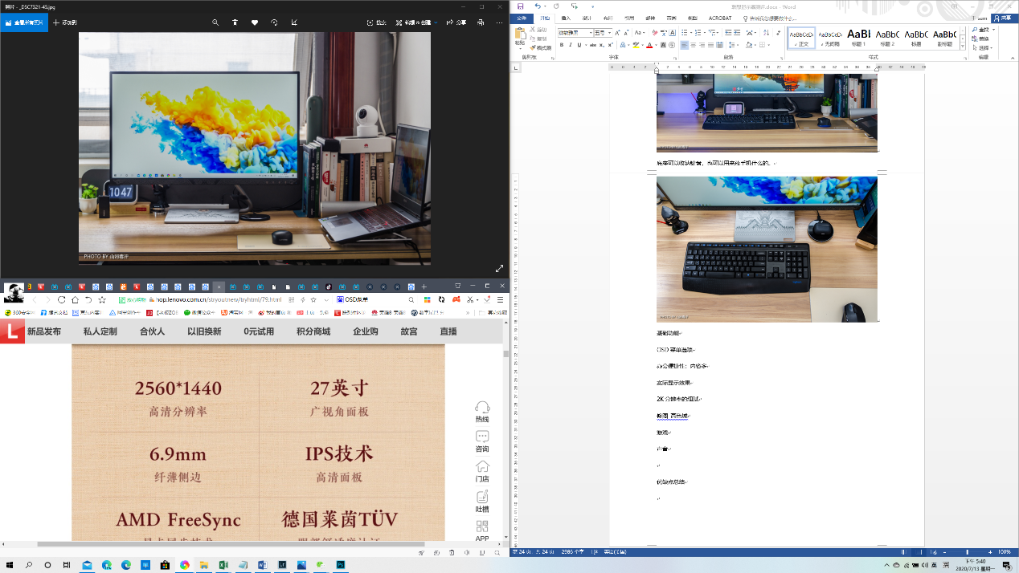
Task: Switch to the ACROBAT tab in Word
Action: [x=720, y=18]
